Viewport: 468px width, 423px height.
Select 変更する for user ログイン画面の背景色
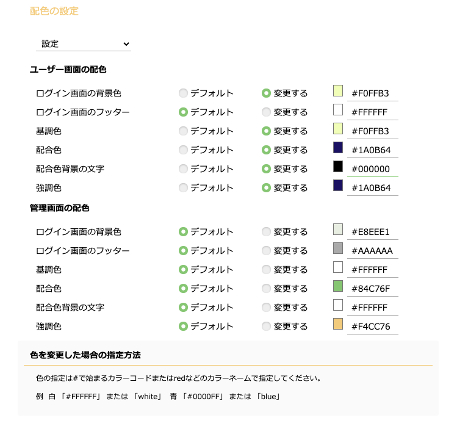click(x=266, y=93)
